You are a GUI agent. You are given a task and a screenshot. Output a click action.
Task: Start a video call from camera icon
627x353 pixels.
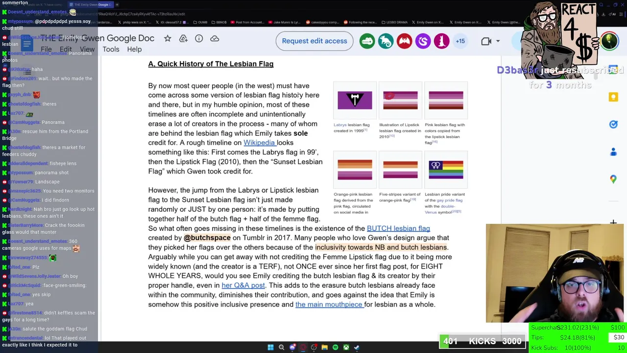(x=486, y=41)
